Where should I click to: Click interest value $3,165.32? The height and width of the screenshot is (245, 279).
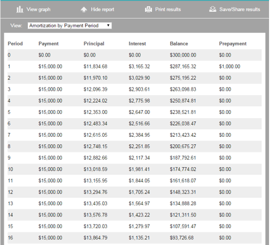pyautogui.click(x=139, y=67)
